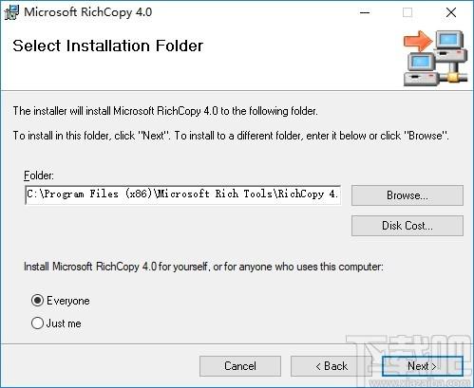
Task: Click the "Everyone" option label text
Action: 68,301
